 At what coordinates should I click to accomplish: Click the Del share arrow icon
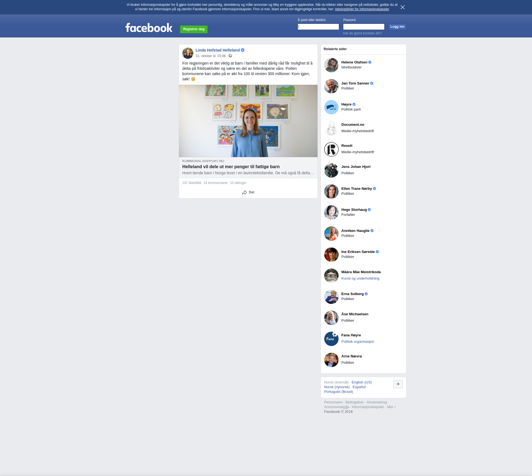244,193
